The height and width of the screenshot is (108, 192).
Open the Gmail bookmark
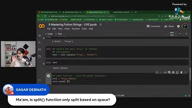tap(41, 19)
